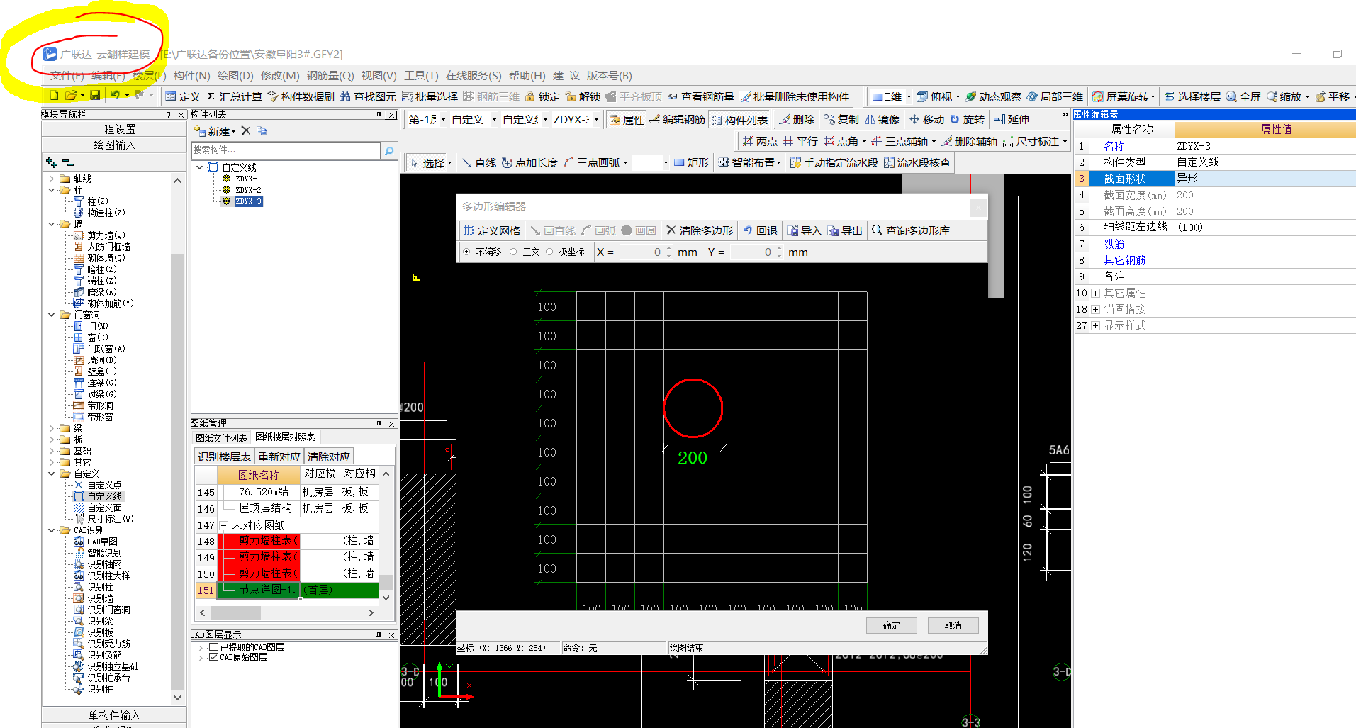
Task: Expand the 梁 tree node
Action: coord(52,428)
